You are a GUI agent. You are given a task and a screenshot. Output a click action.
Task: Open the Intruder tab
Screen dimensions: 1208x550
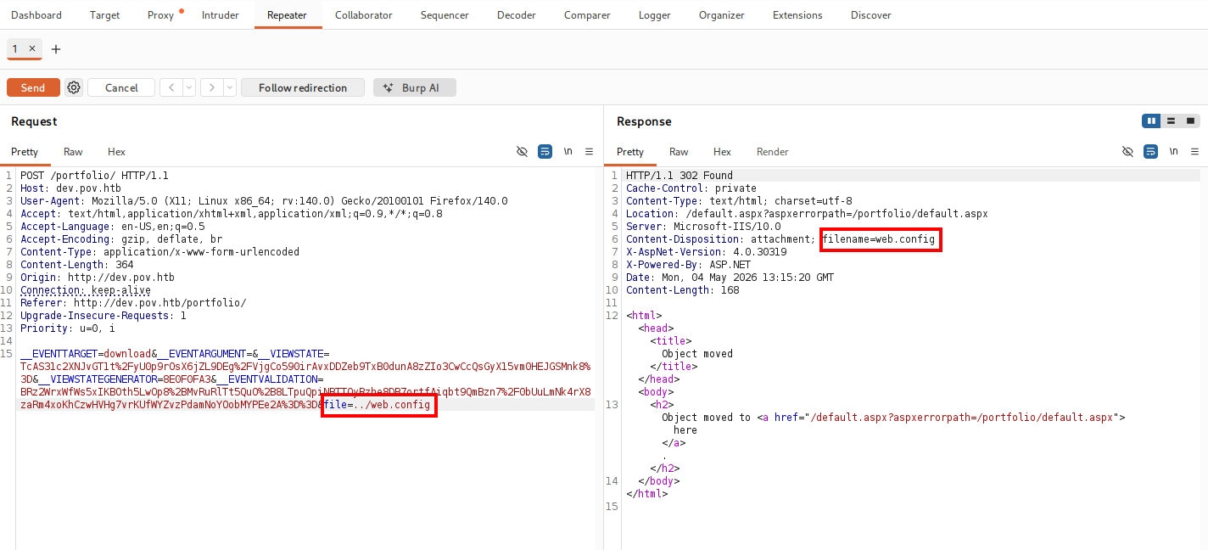coord(221,14)
